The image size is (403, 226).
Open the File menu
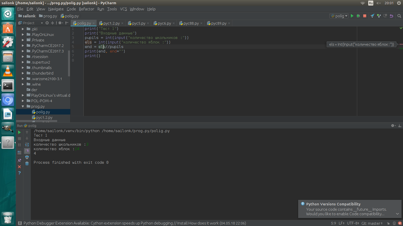tap(20, 9)
